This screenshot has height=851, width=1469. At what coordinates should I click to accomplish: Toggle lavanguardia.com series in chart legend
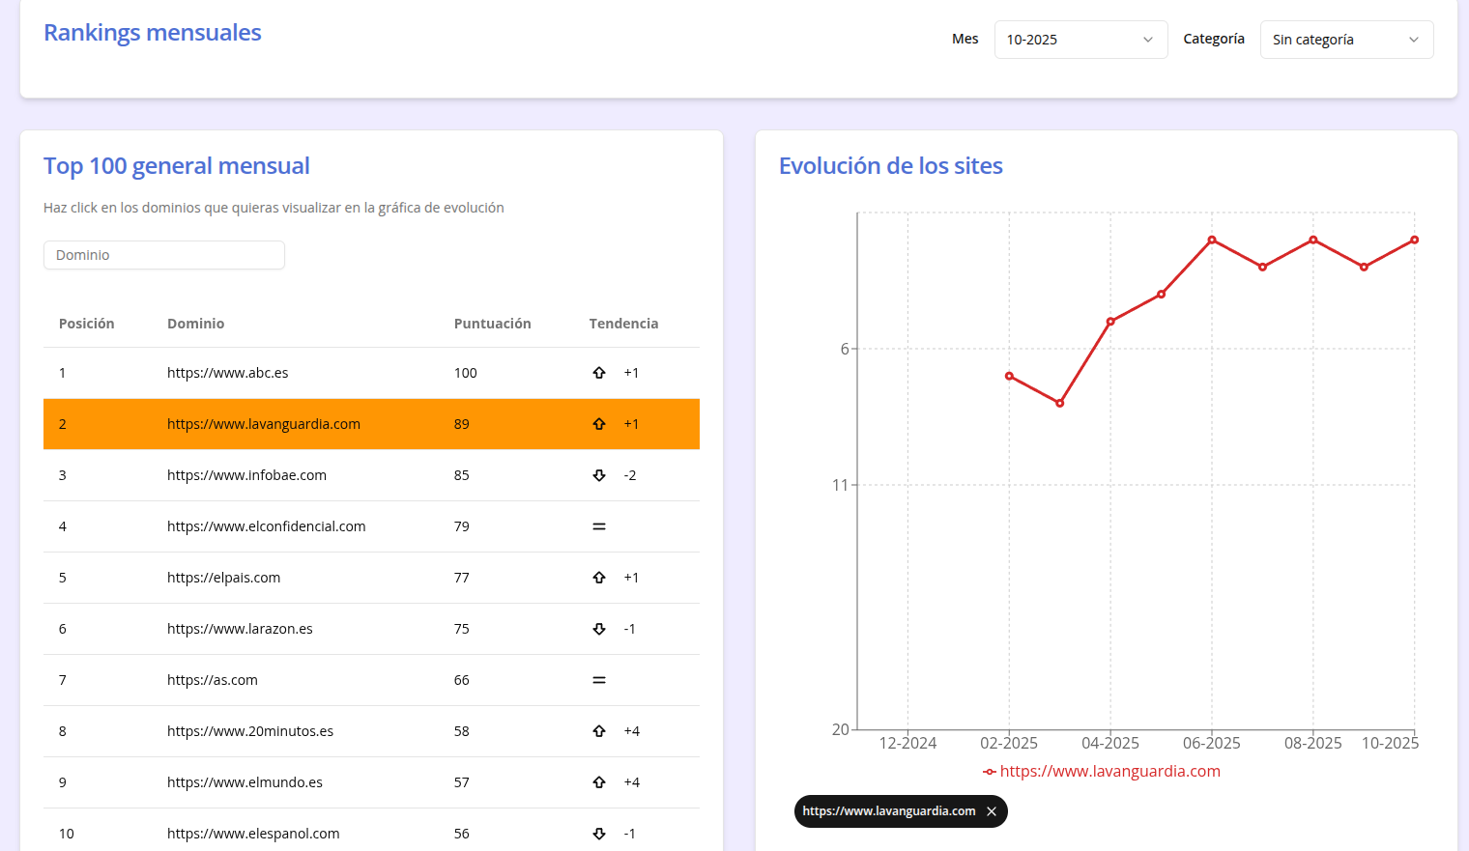[1102, 771]
